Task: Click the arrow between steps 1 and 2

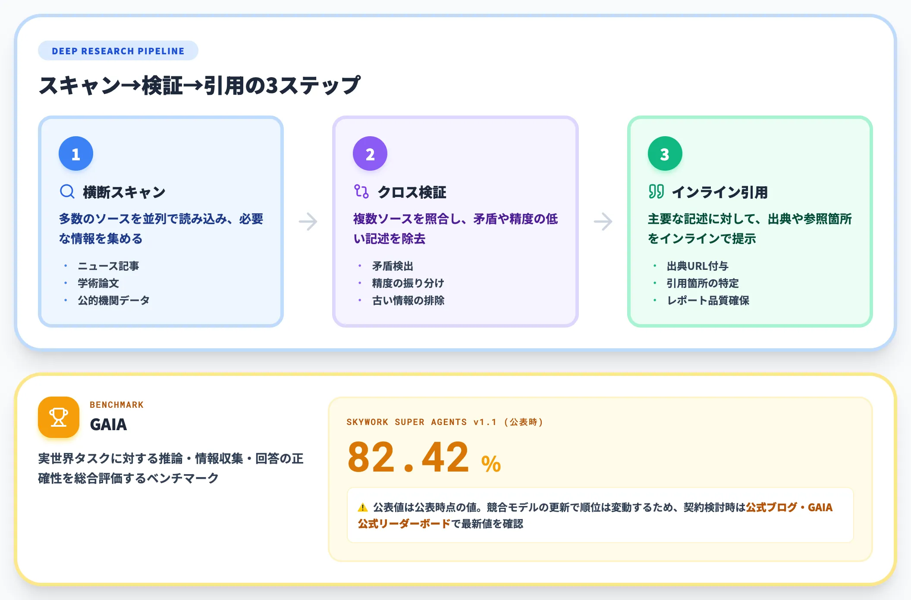Action: click(308, 222)
